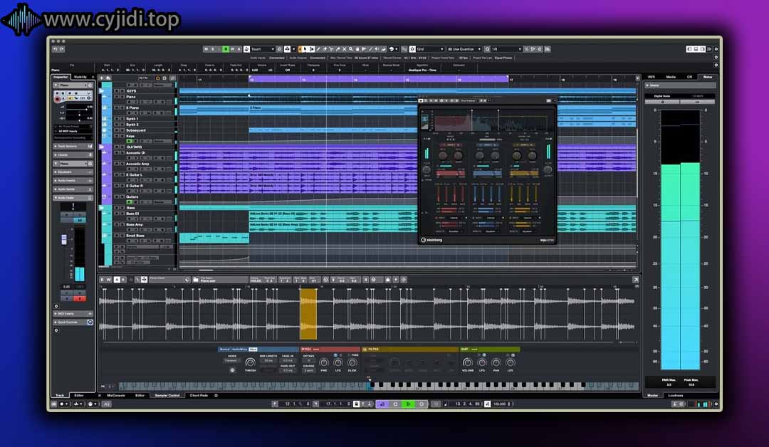Click Record Enable on Piano inspector
This screenshot has height=447, width=769.
coord(58,98)
